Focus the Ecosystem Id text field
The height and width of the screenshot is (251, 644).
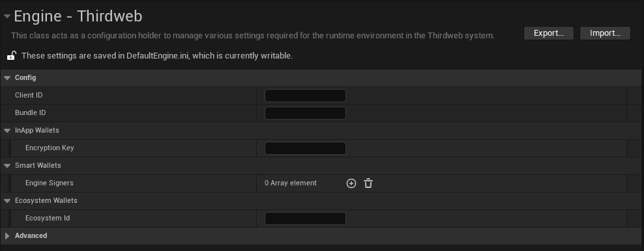click(305, 218)
